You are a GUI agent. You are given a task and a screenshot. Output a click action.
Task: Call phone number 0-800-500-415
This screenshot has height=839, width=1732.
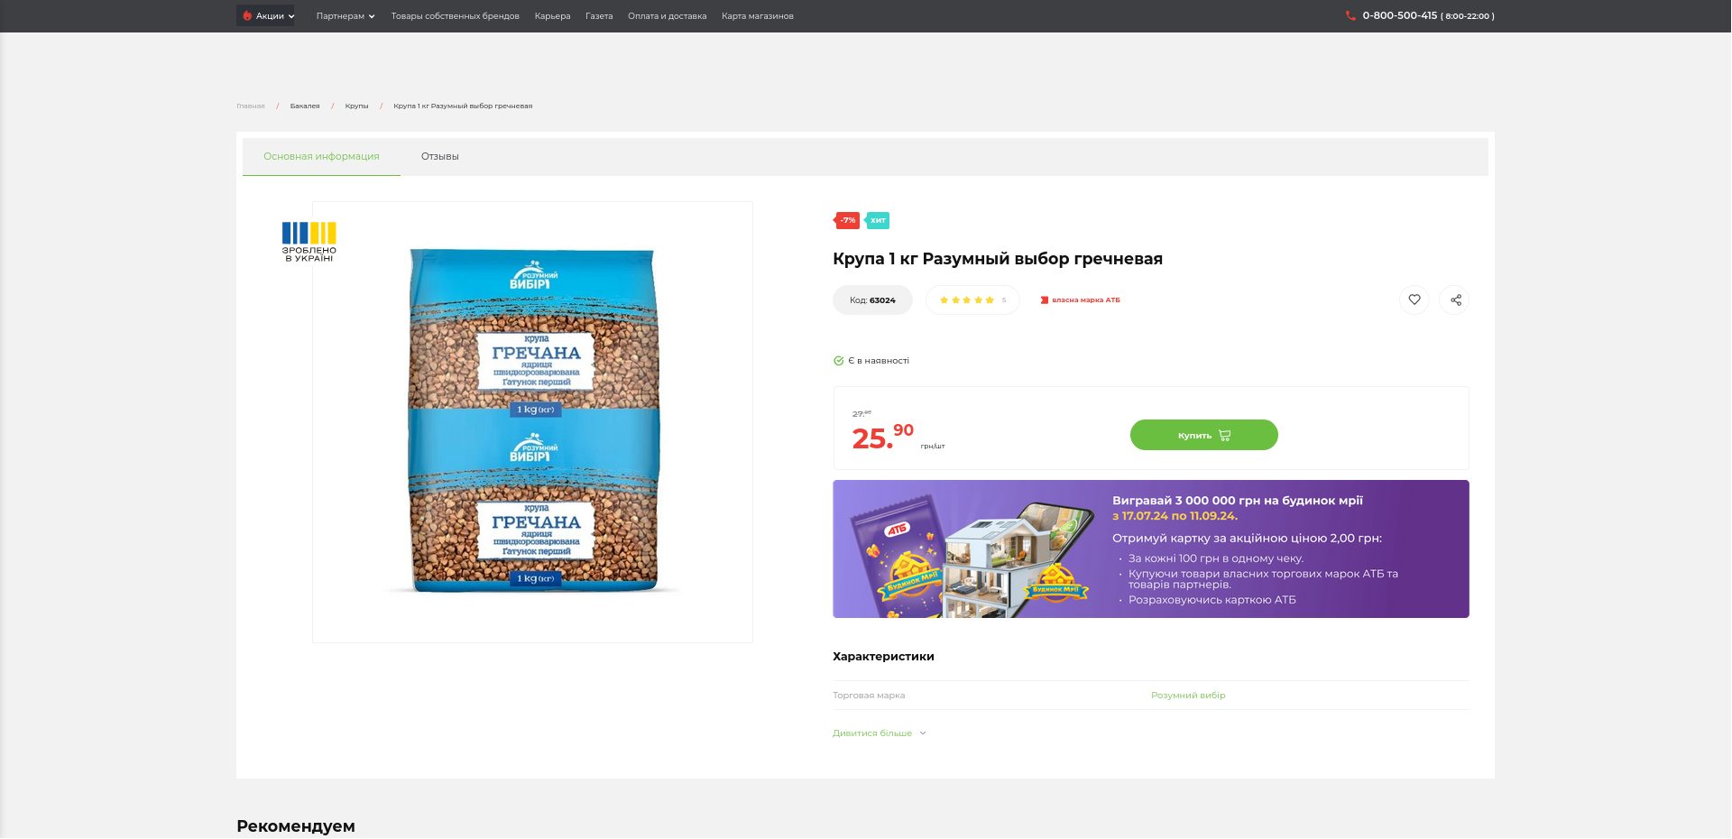point(1399,15)
